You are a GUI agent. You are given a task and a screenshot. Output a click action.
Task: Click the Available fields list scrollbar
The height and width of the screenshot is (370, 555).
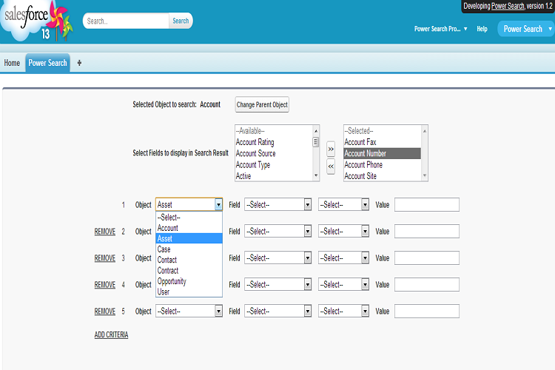(x=316, y=152)
